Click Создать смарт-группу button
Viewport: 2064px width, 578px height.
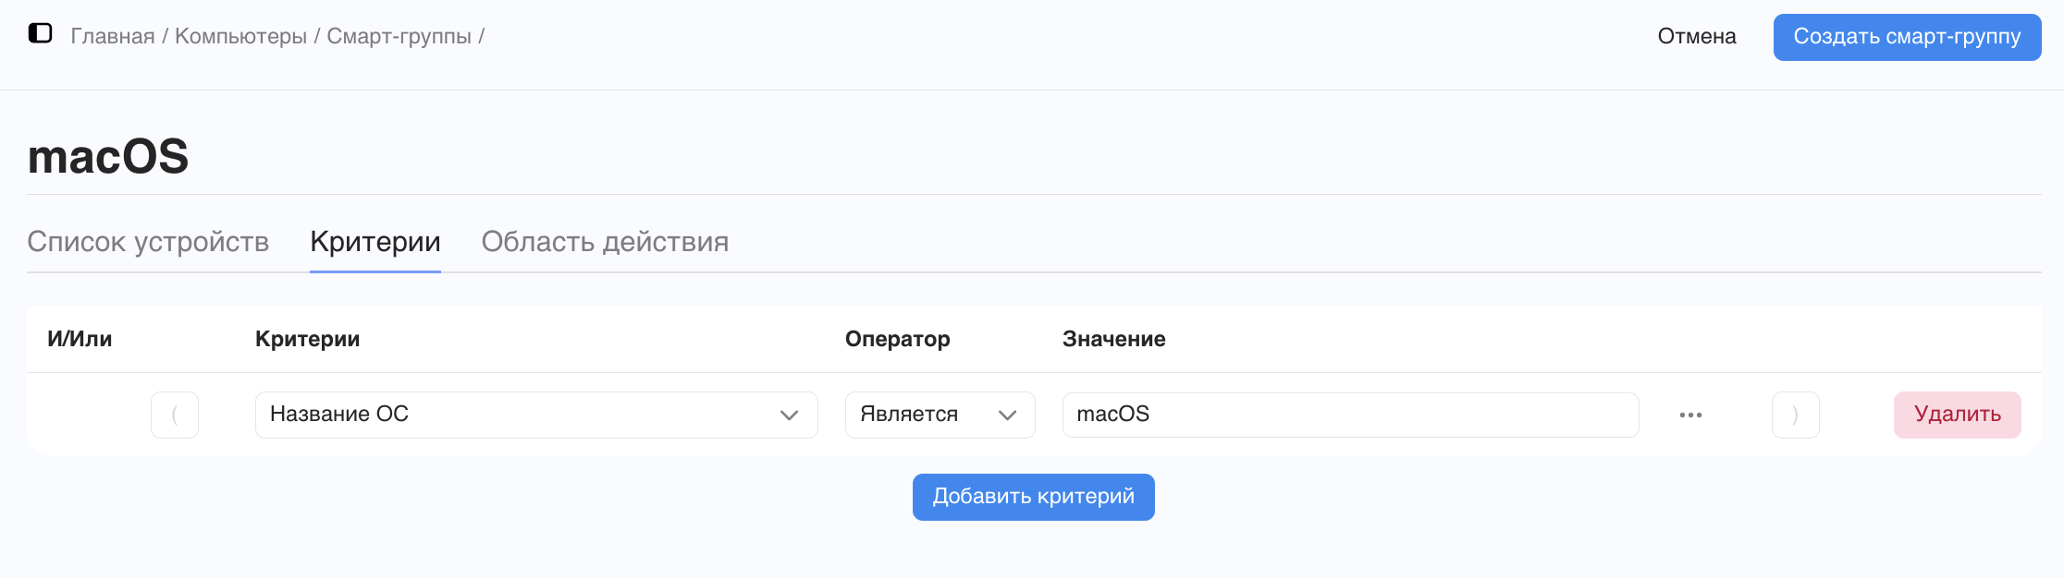[x=1907, y=37]
